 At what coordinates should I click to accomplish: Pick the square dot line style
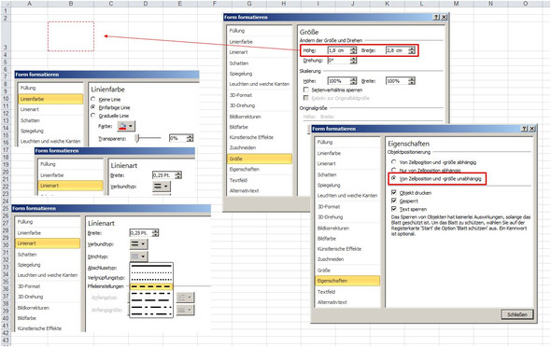[x=151, y=279]
